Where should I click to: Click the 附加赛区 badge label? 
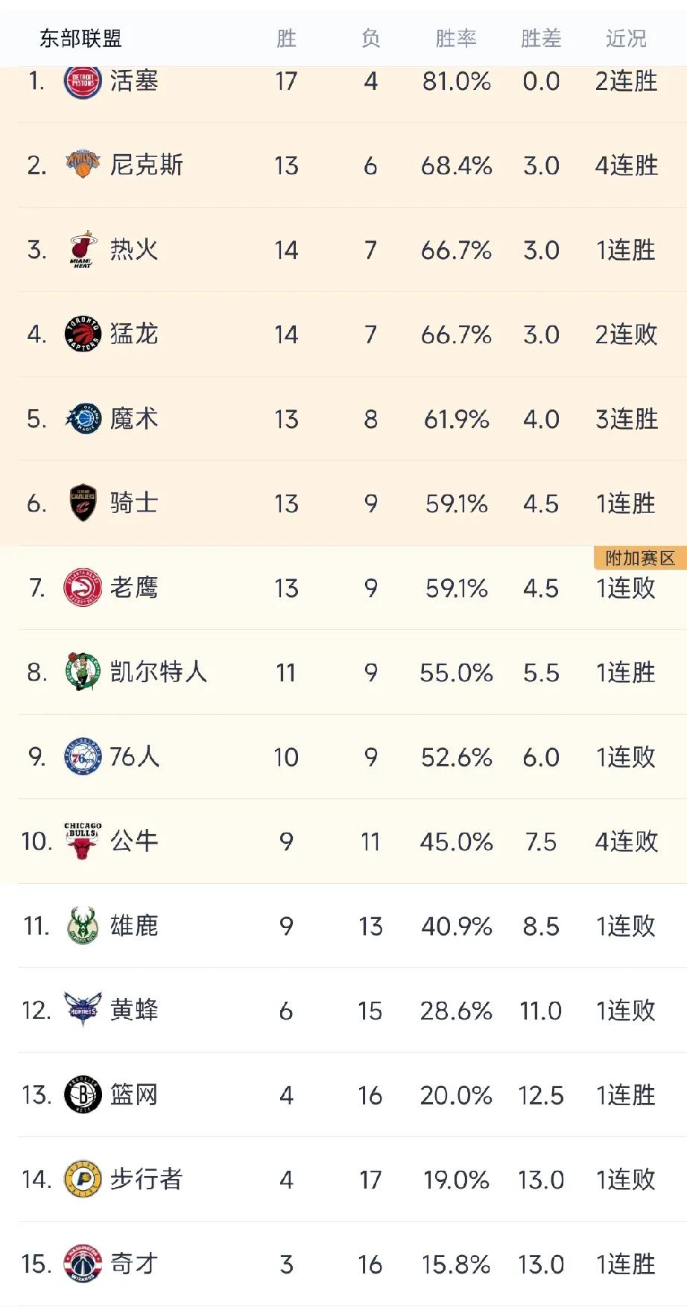(x=640, y=558)
